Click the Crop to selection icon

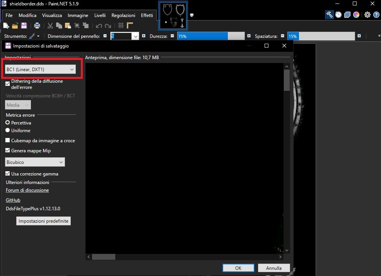click(x=77, y=26)
